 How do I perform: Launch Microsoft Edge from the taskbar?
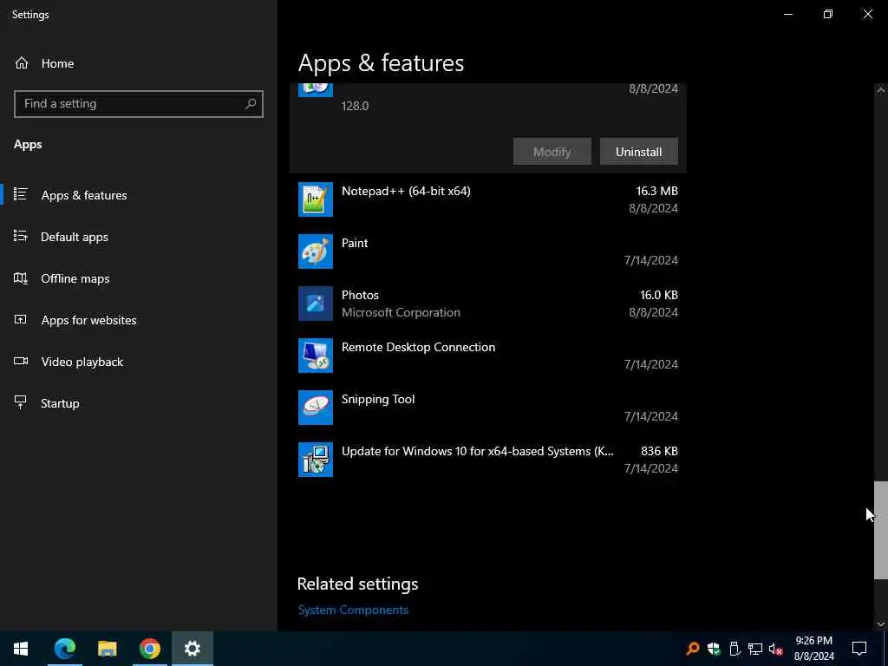[x=64, y=649]
